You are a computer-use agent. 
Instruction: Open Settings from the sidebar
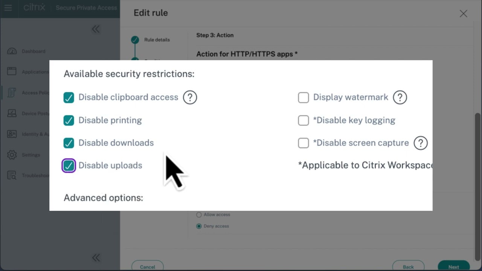click(x=31, y=155)
